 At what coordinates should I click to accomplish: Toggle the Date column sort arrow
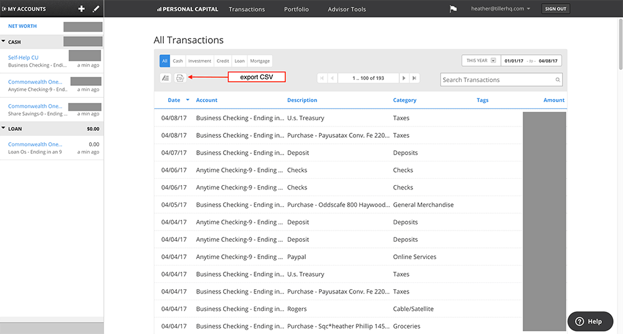(188, 100)
